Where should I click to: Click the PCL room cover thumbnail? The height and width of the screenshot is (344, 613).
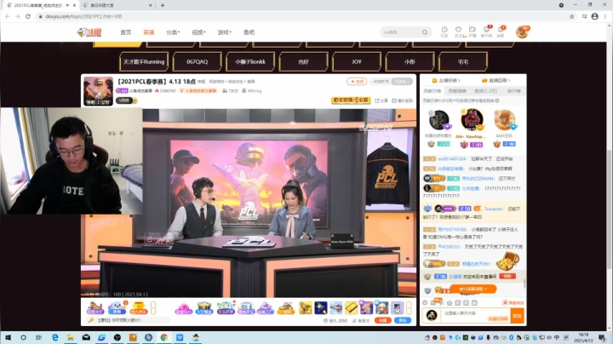98,91
